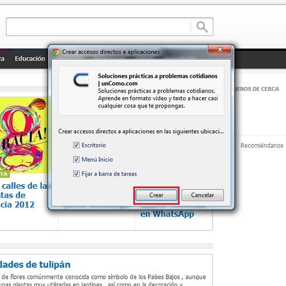Screen dimensions: 286x286
Task: Open the 'en WhatsApp' article link
Action: [x=167, y=214]
